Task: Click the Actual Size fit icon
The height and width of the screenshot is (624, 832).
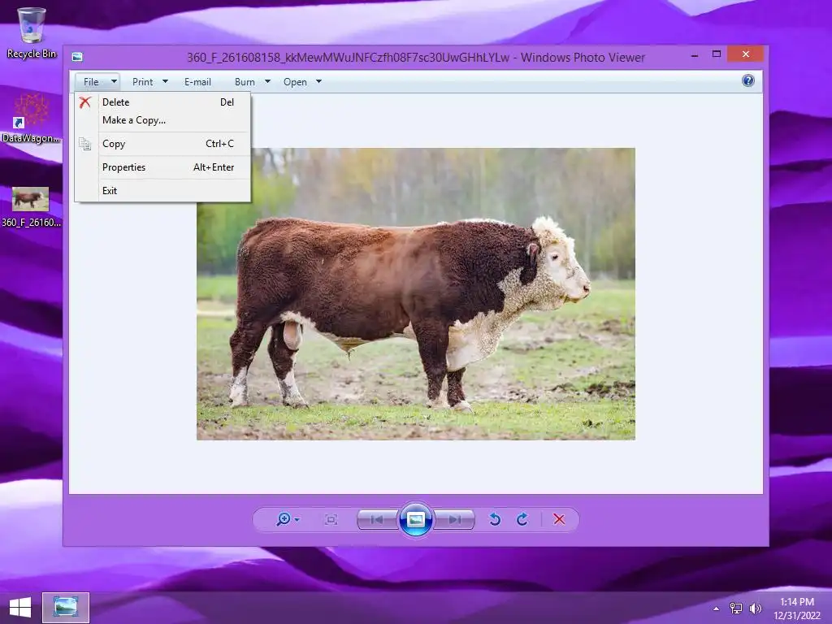Action: (x=331, y=519)
